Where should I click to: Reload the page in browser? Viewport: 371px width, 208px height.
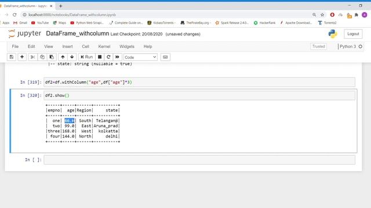tap(14, 15)
